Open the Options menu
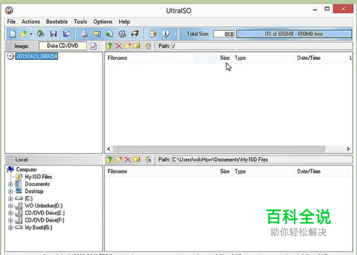The image size is (357, 255). (103, 22)
